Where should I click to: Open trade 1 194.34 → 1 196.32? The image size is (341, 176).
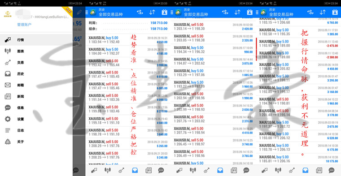click(213, 50)
